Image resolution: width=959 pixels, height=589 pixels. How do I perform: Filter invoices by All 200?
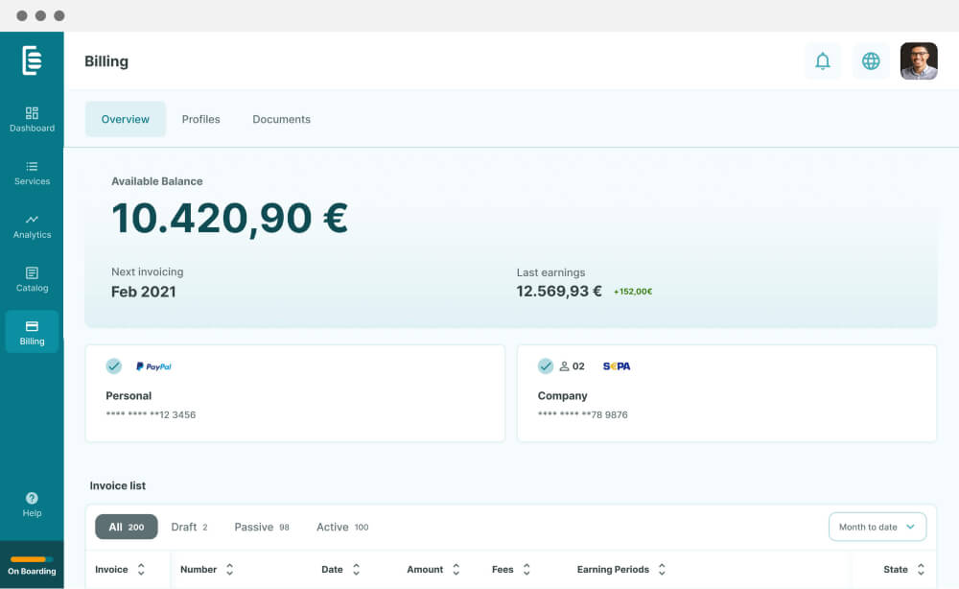pos(127,528)
